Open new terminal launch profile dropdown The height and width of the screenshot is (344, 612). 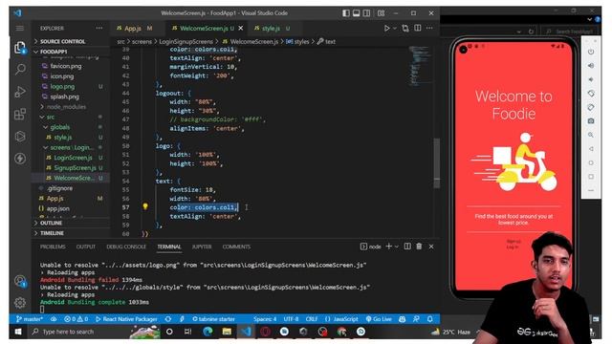[x=397, y=247]
